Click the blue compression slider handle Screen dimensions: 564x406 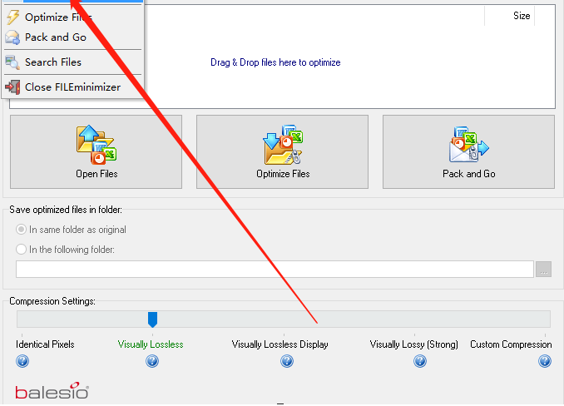152,319
